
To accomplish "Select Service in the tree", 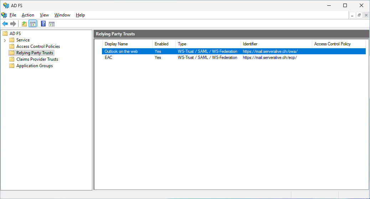I will click(23, 40).
